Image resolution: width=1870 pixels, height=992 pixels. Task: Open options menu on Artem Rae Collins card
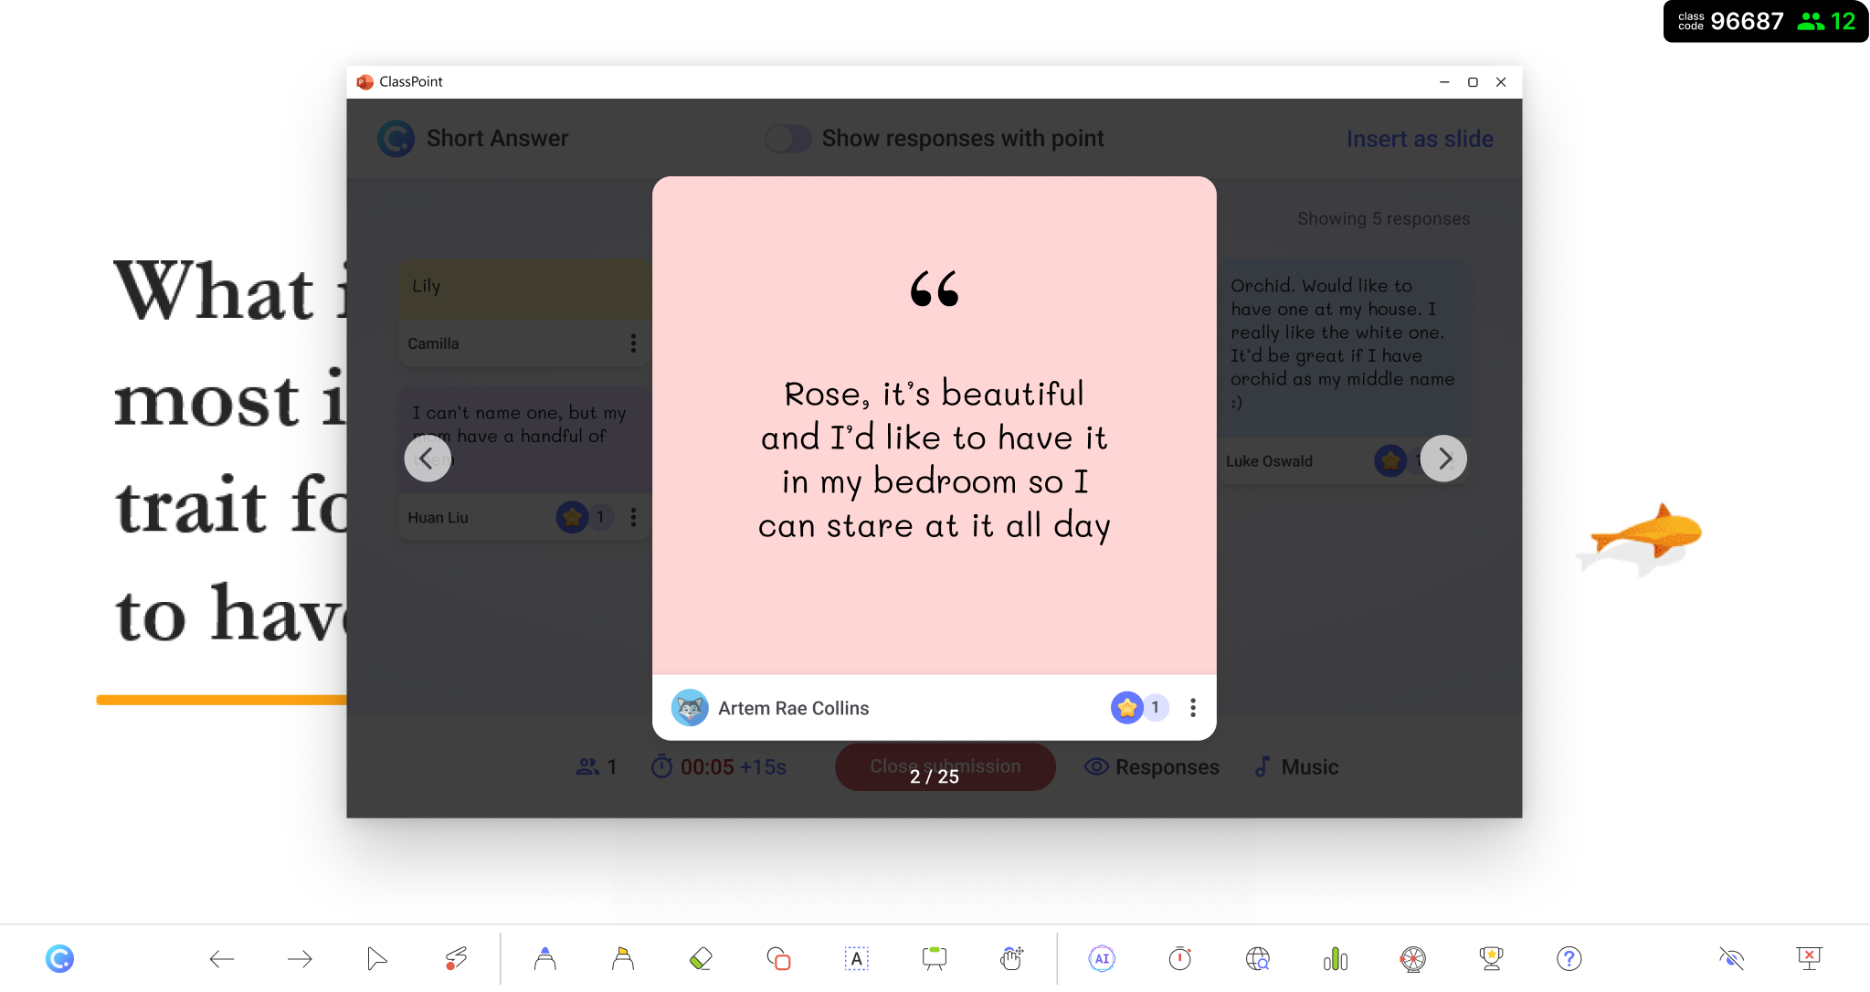(x=1191, y=707)
